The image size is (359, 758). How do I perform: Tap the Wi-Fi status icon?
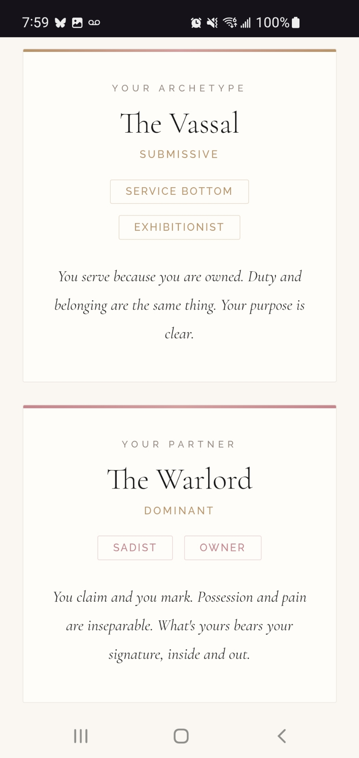(230, 23)
